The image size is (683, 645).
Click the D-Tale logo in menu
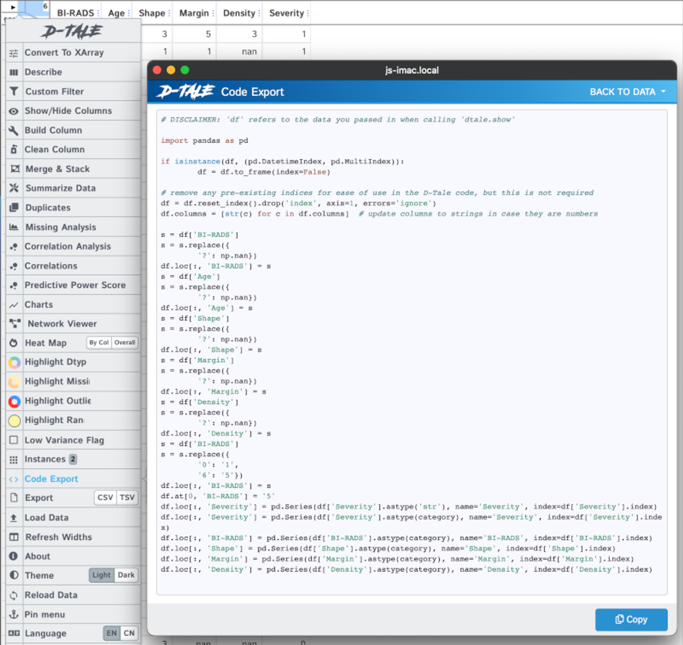coord(72,31)
